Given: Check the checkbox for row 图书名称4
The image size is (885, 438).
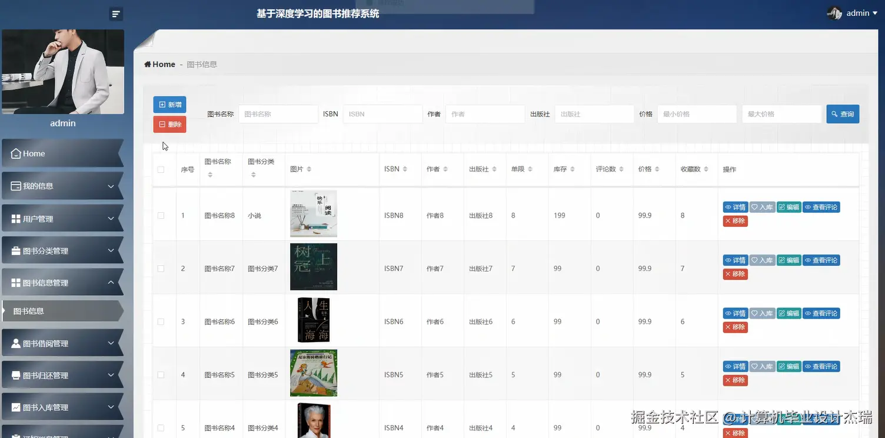Looking at the screenshot, I should [161, 428].
